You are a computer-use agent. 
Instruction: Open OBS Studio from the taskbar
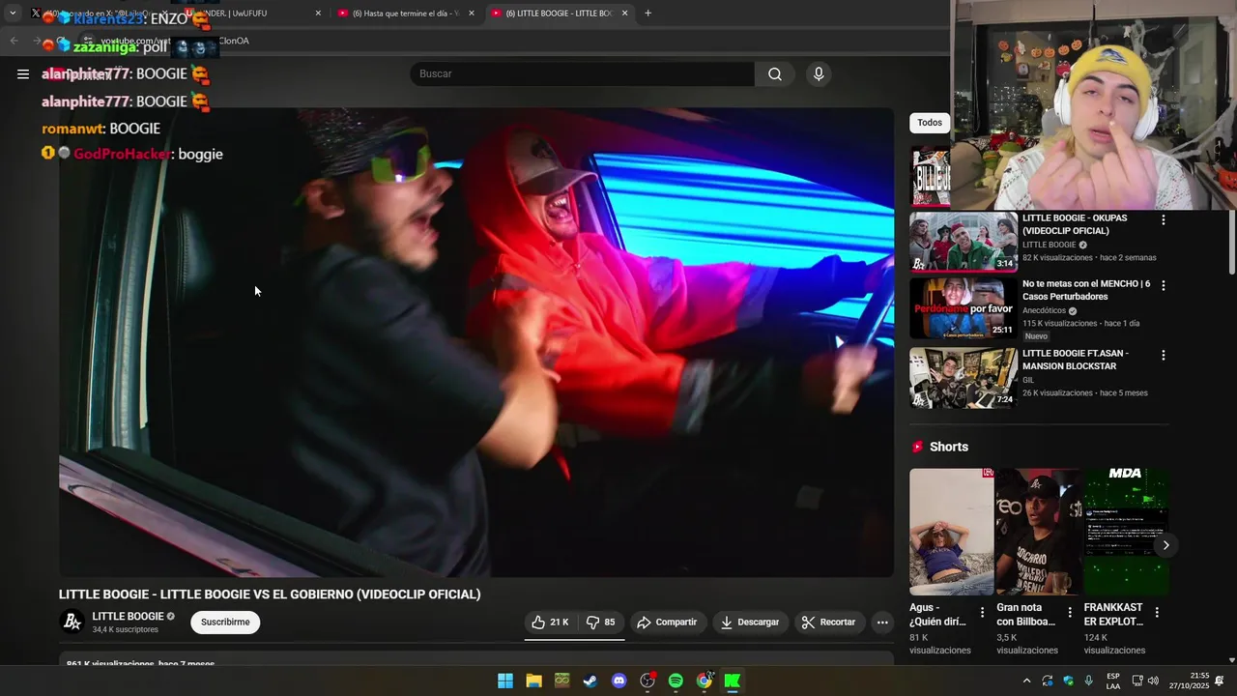(x=647, y=681)
